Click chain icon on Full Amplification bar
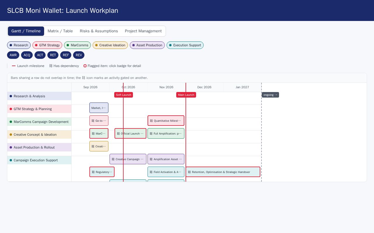Screen dimensions: 374x233 tap(151, 134)
